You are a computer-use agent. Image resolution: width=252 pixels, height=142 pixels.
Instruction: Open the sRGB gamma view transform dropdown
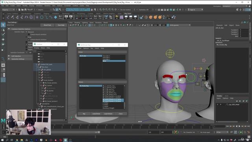[x=180, y=25]
